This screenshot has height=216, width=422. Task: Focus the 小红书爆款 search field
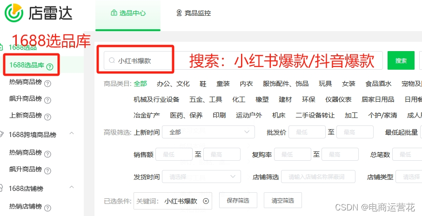pyautogui.click(x=243, y=60)
